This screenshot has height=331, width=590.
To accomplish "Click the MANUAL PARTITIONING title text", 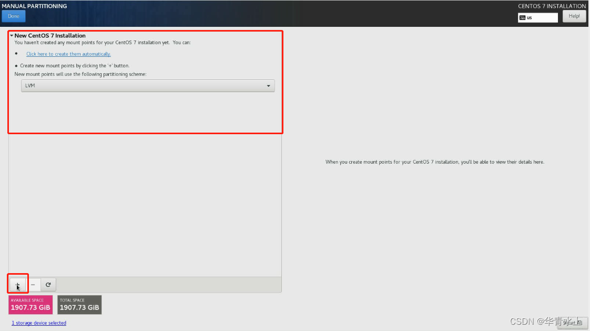I will click(x=34, y=6).
